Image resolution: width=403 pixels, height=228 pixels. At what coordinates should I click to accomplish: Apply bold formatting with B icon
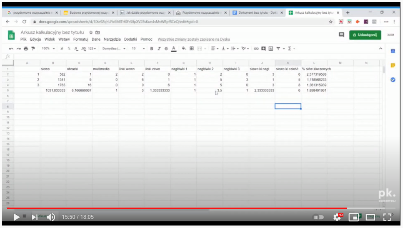(152, 49)
